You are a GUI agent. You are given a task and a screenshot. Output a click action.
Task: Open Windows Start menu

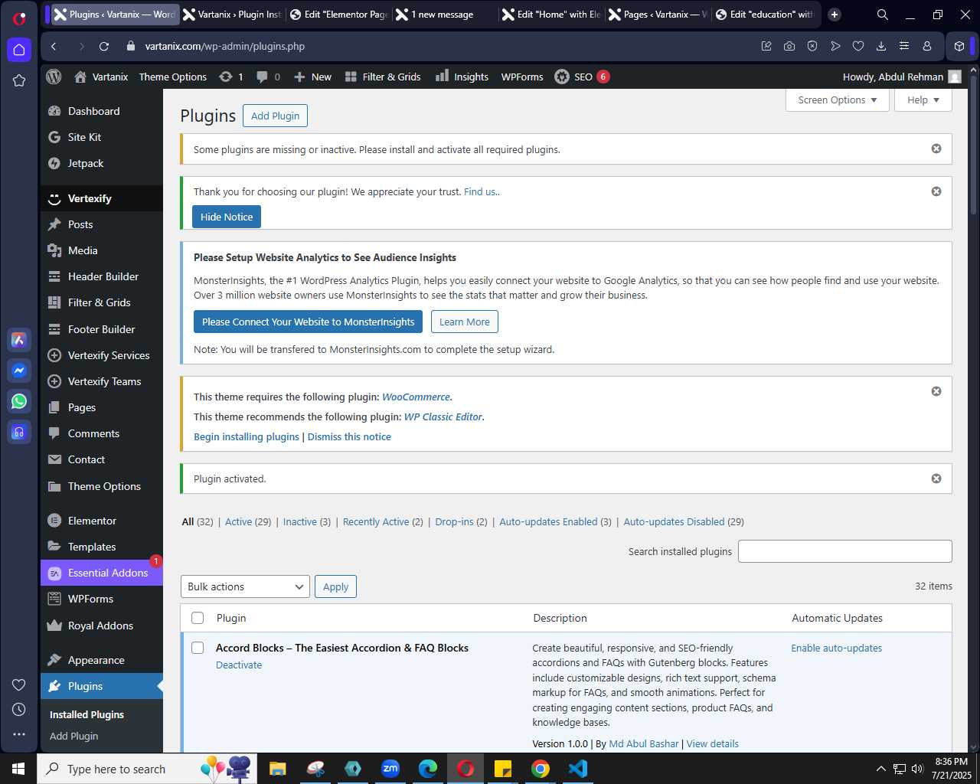[x=18, y=769]
